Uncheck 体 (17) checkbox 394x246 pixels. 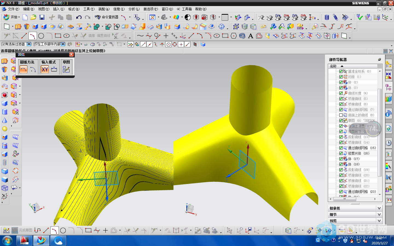(x=341, y=159)
